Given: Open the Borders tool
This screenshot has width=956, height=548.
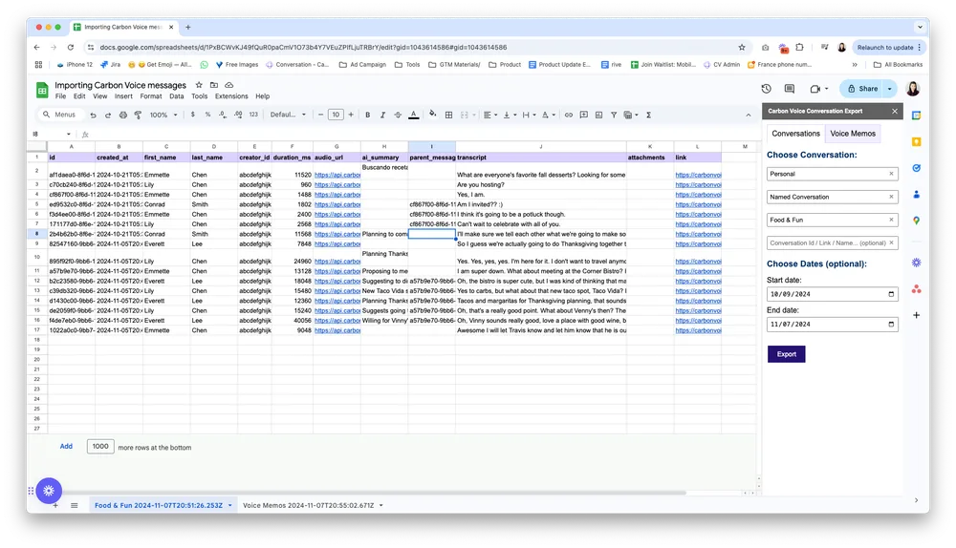Looking at the screenshot, I should (448, 116).
